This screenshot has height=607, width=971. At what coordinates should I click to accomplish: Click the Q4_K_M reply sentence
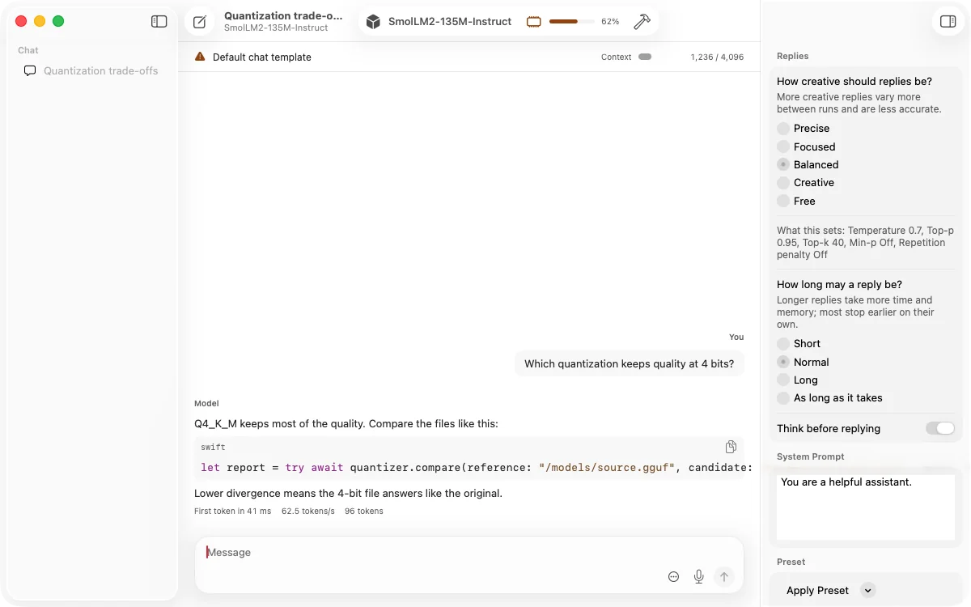click(x=346, y=423)
